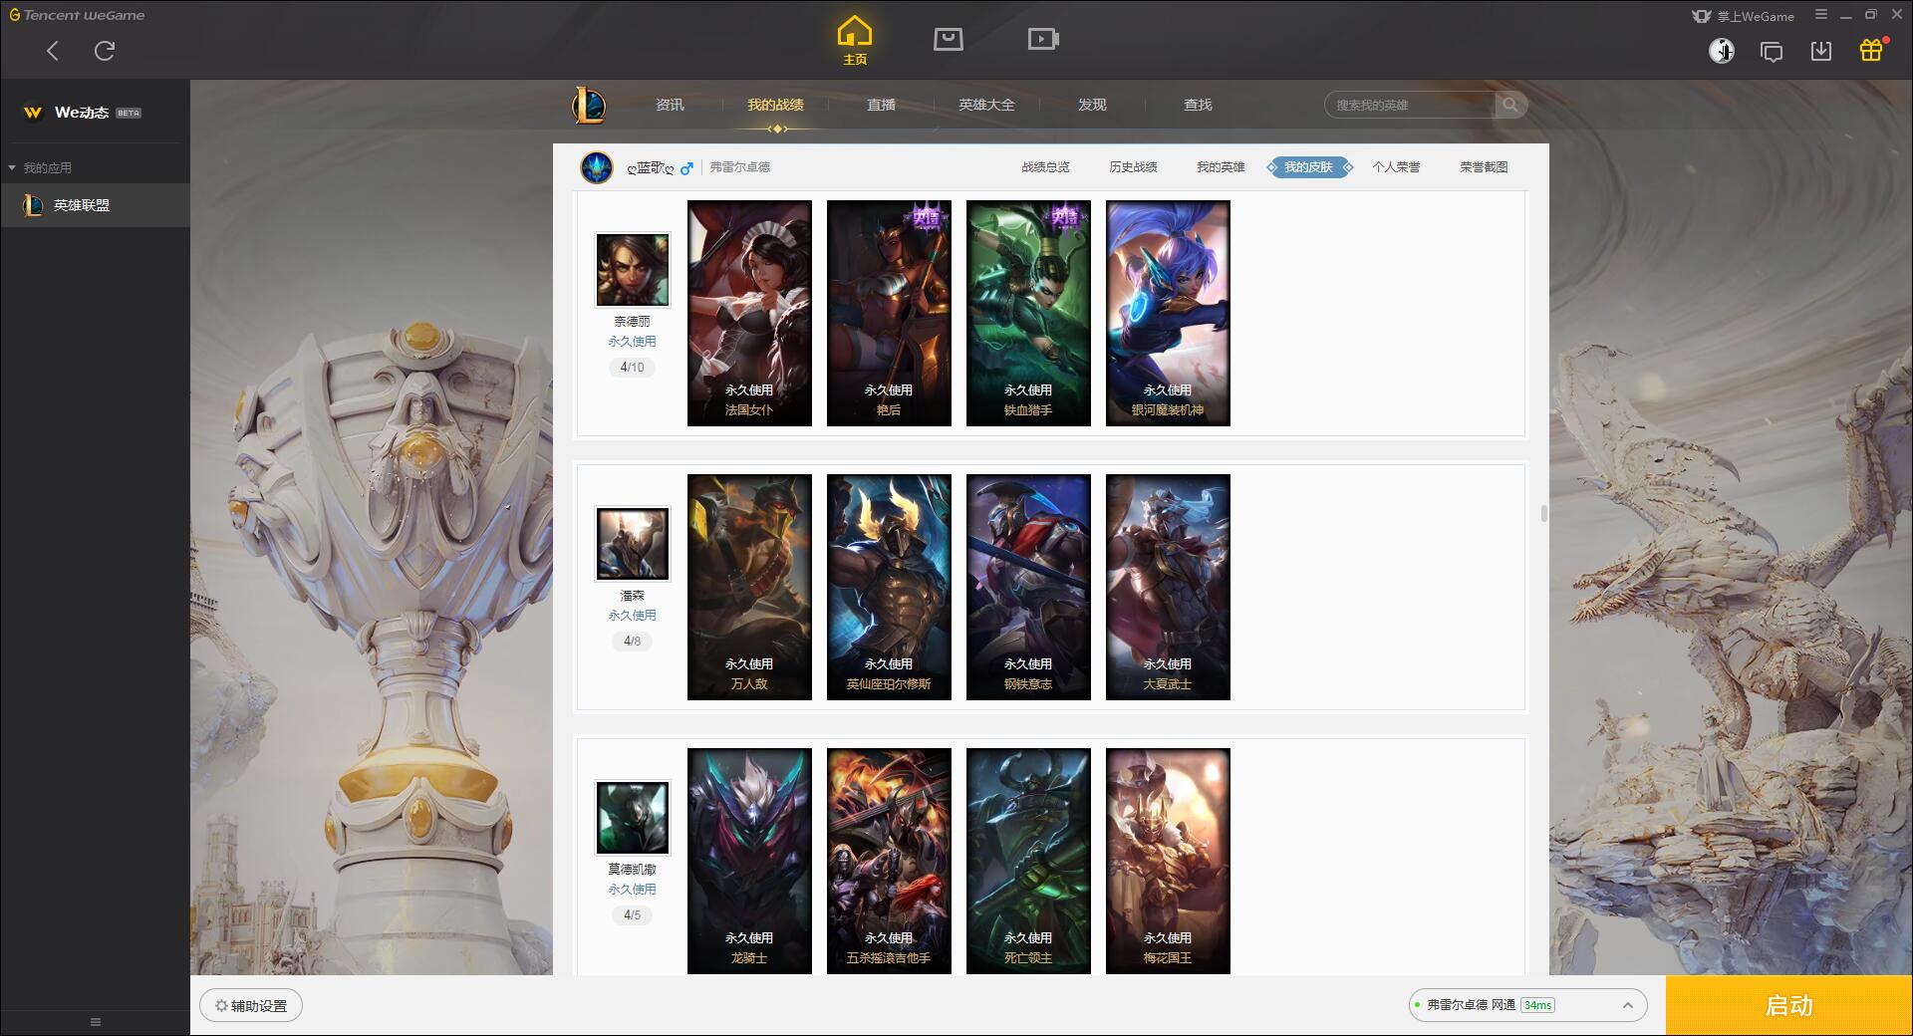The height and width of the screenshot is (1036, 1913).
Task: Click the 4/5 skin count badge
Action: pos(632,915)
